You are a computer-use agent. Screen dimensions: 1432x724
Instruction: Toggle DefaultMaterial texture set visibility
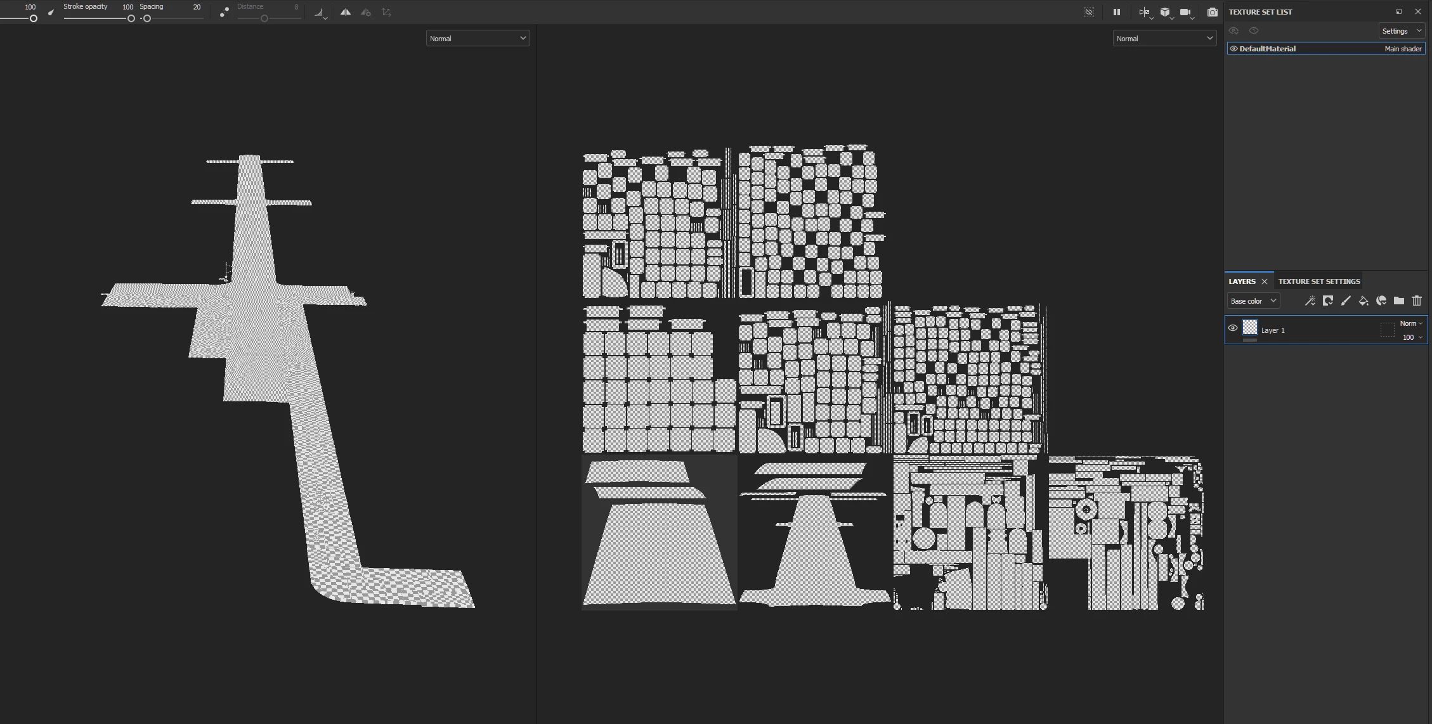[x=1233, y=49]
